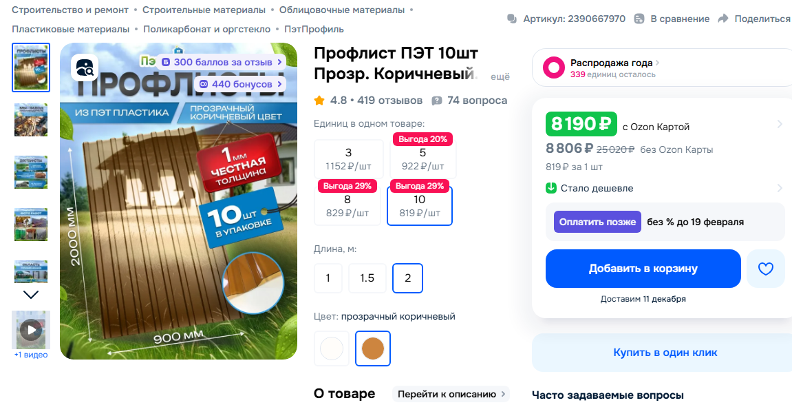Image resolution: width=792 pixels, height=416 pixels.
Task: Click the Добавить в корзину button
Action: coord(643,269)
